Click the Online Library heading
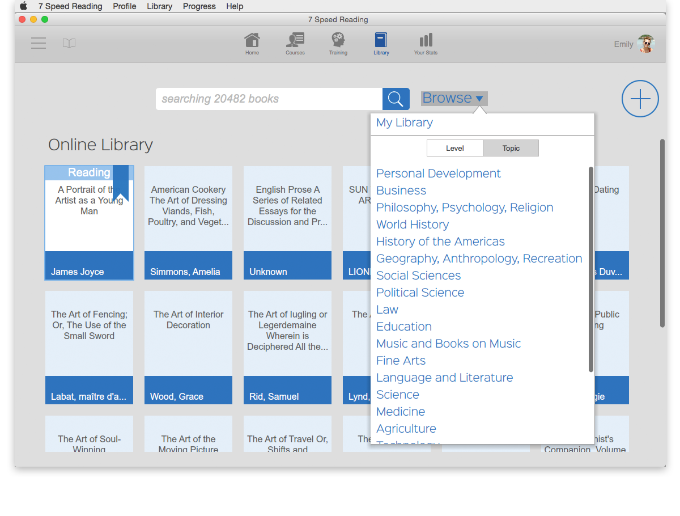 pos(101,145)
